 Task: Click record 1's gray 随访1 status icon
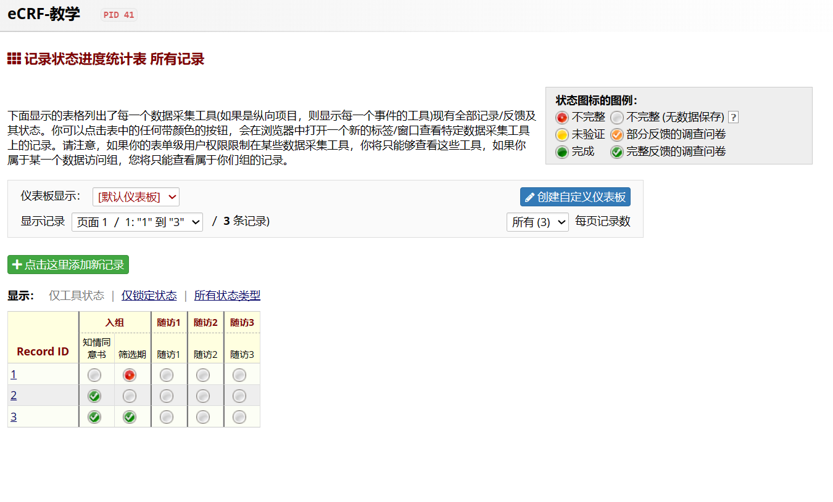pos(166,374)
